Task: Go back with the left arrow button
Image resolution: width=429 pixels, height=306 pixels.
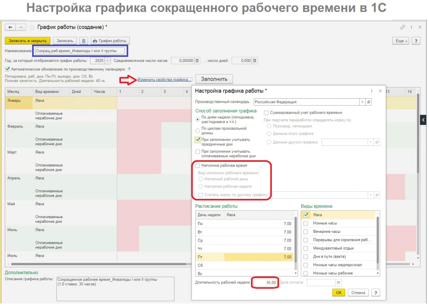Action: click(x=10, y=27)
